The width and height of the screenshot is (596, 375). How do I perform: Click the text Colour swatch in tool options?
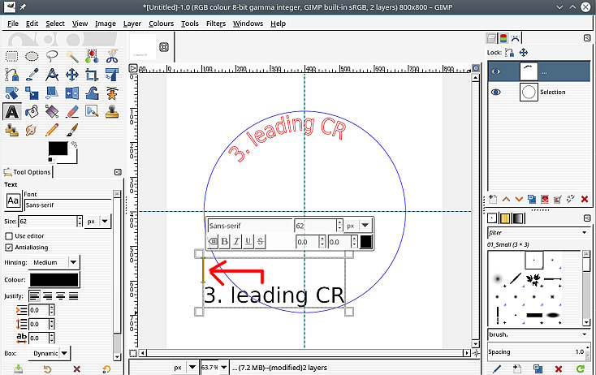coord(55,279)
